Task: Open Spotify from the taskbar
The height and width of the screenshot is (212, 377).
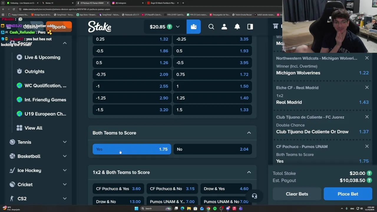Action: tap(215, 208)
